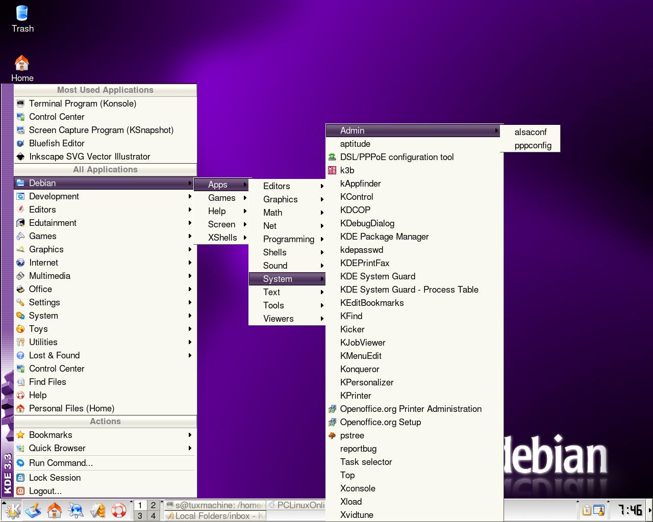Open Openoffice.org Printer Administration
Screen dimensions: 653x522
(414, 409)
